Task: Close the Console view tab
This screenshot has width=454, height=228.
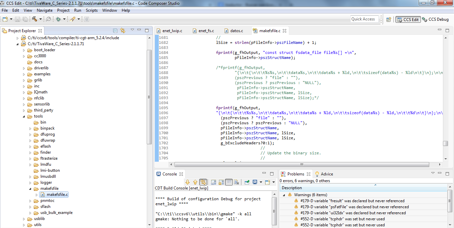Action: point(181,174)
